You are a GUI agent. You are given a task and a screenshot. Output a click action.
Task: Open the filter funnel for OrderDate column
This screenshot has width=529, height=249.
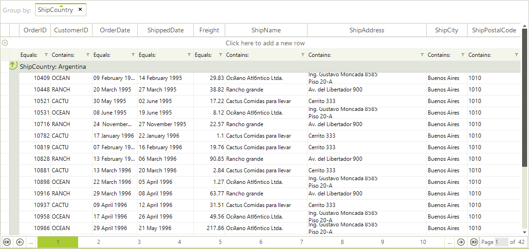coord(133,55)
